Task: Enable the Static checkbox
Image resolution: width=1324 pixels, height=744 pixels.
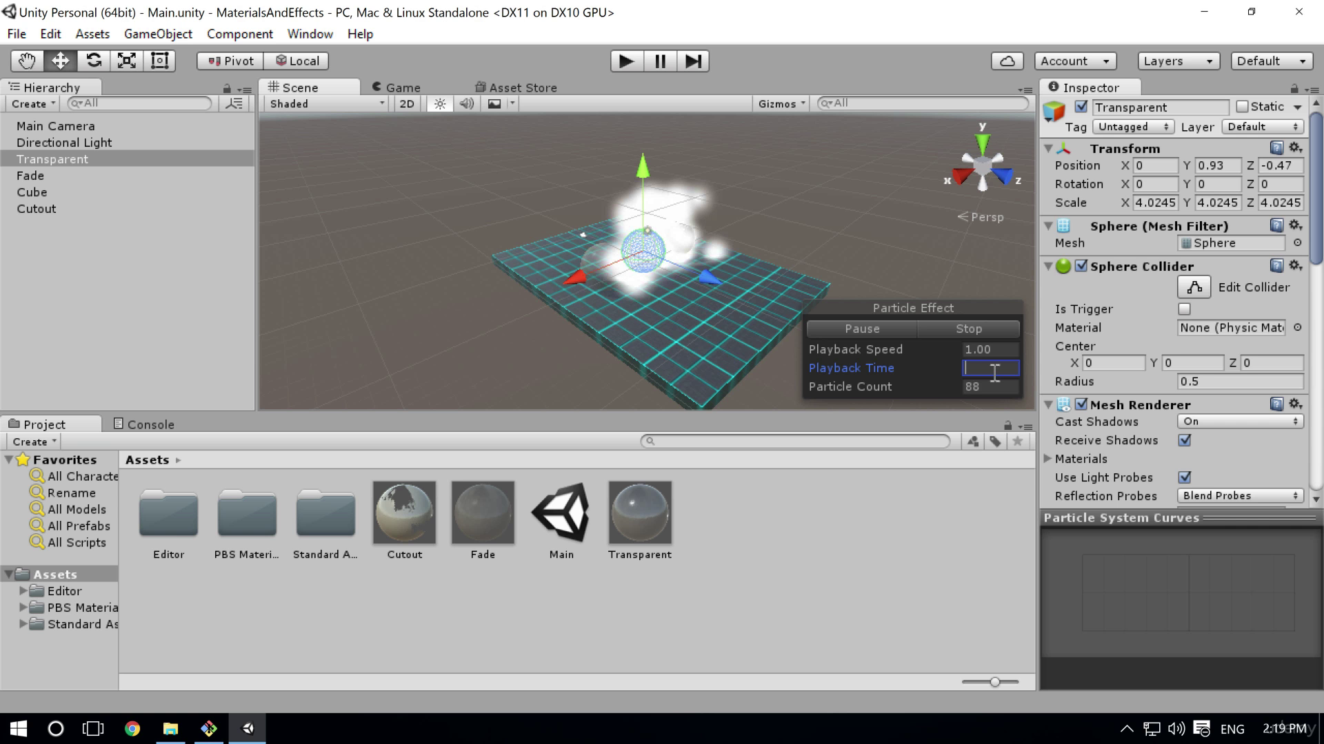Action: 1242,106
